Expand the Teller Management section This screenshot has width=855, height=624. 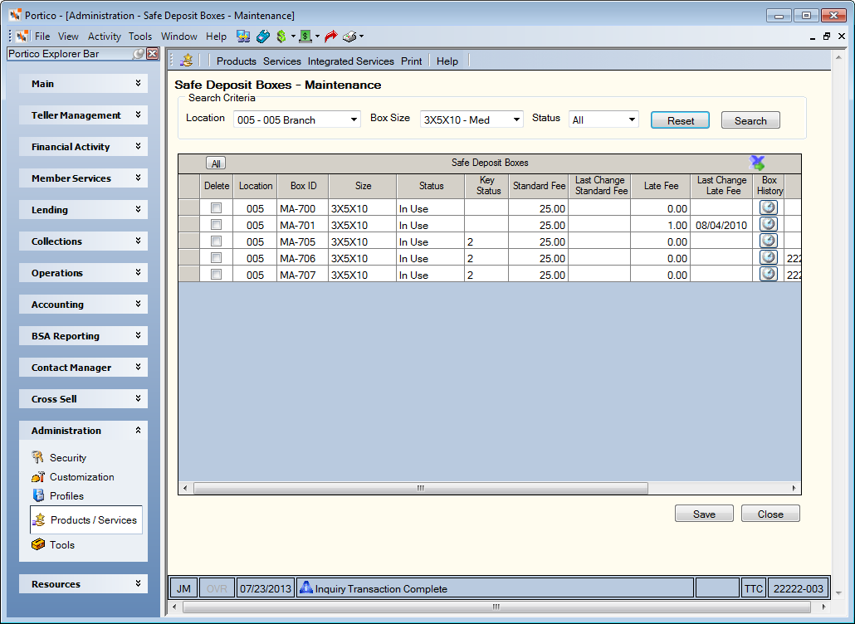click(84, 115)
